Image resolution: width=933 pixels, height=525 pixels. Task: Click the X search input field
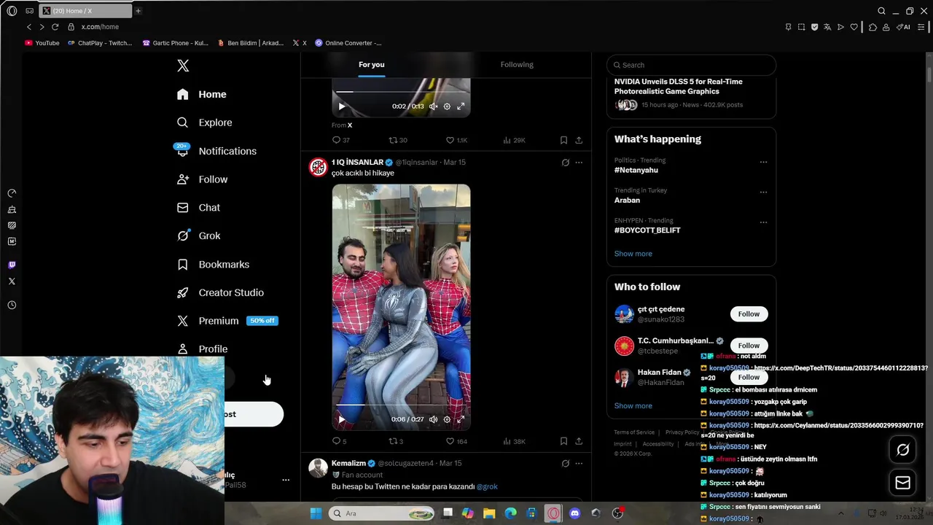coord(691,65)
